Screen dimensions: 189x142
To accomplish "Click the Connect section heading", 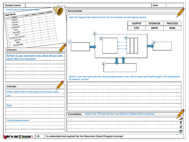I will 12,50.
